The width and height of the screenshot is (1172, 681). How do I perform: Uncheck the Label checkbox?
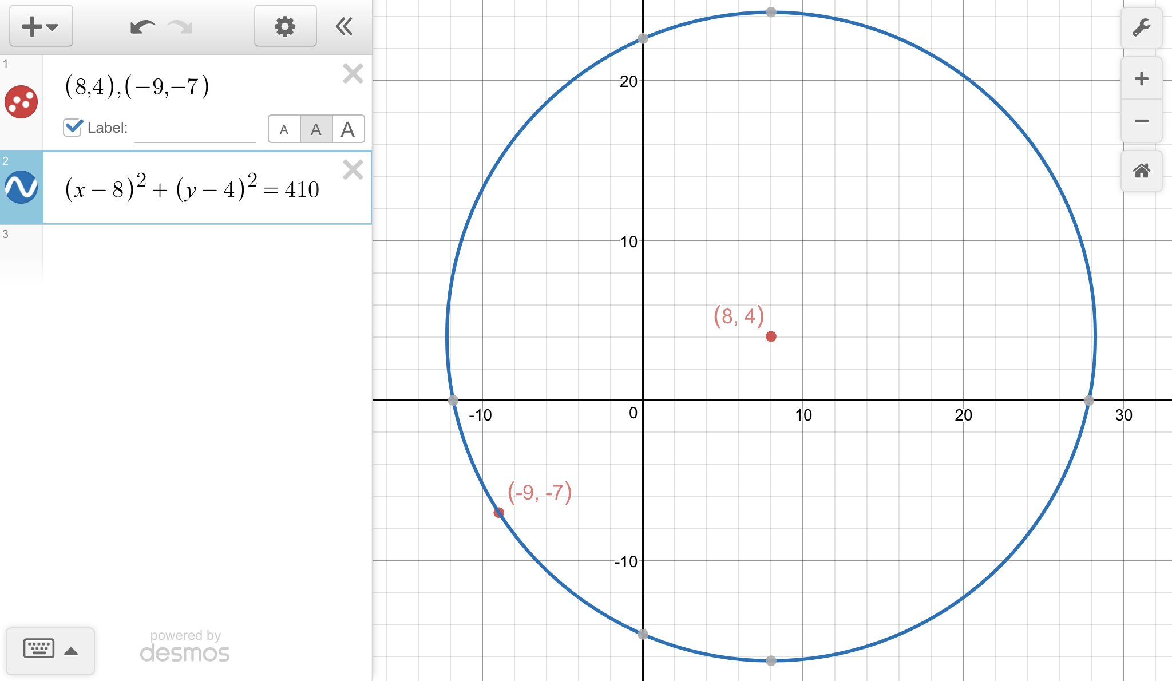(x=73, y=127)
